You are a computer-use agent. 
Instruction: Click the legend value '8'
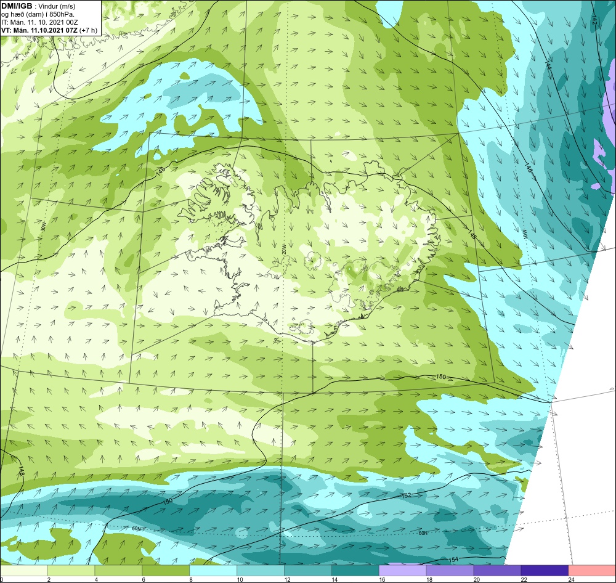(x=191, y=579)
